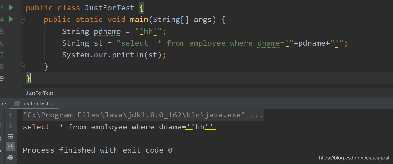Click the main method's closing fold marker
This screenshot has height=164, width=393.
[x=22, y=66]
